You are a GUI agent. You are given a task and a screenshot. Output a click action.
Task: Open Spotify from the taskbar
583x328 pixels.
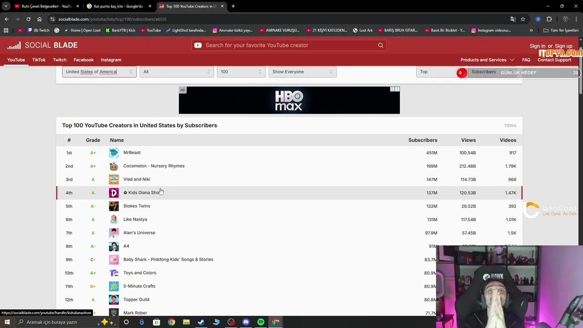[x=261, y=322]
